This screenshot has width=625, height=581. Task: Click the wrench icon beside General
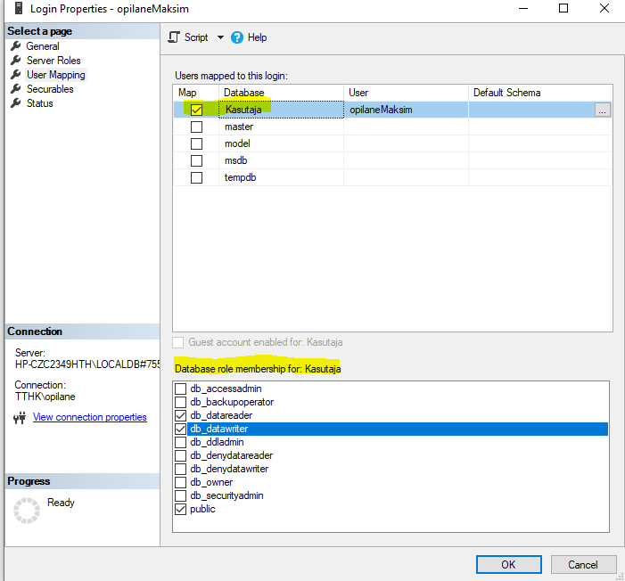15,46
